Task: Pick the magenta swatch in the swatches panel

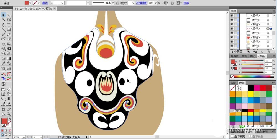Action: coord(257,88)
